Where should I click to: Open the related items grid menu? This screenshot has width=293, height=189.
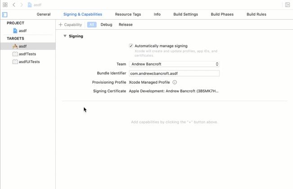pos(5,4)
